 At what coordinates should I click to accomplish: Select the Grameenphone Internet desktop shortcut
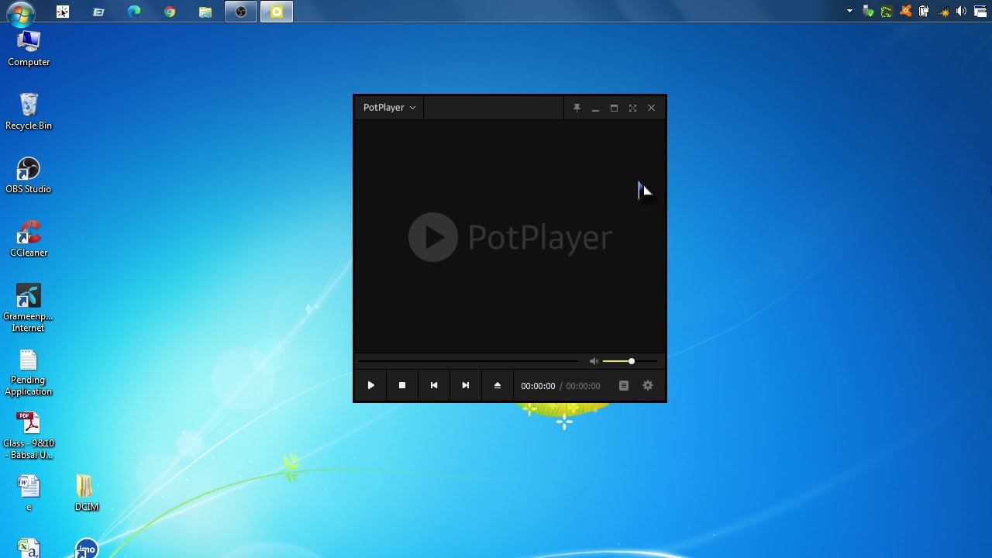(29, 308)
